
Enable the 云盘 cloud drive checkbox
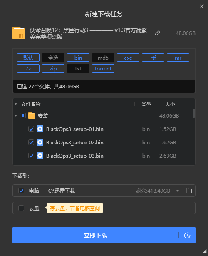(21, 208)
